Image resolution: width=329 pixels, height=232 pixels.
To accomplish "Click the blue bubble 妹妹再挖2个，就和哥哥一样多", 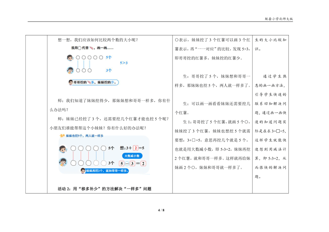I will click(x=104, y=171).
